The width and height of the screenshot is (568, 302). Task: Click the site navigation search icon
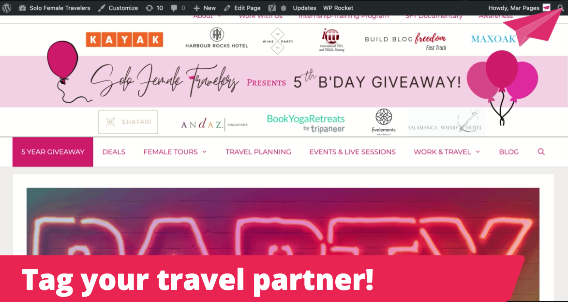click(x=541, y=151)
